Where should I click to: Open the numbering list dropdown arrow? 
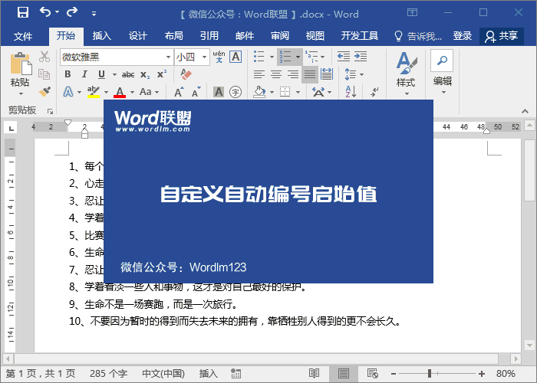pos(298,57)
